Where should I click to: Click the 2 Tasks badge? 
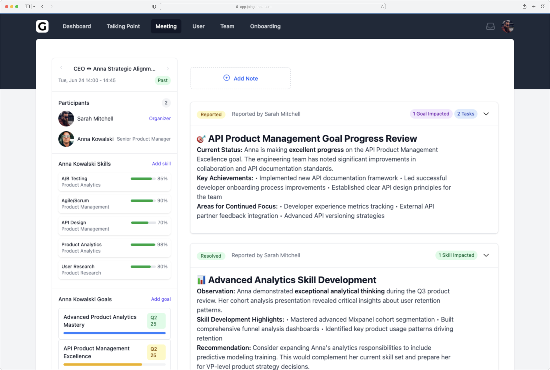coord(465,114)
